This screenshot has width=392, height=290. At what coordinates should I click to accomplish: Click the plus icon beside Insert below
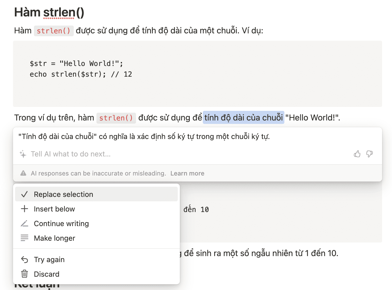(24, 209)
